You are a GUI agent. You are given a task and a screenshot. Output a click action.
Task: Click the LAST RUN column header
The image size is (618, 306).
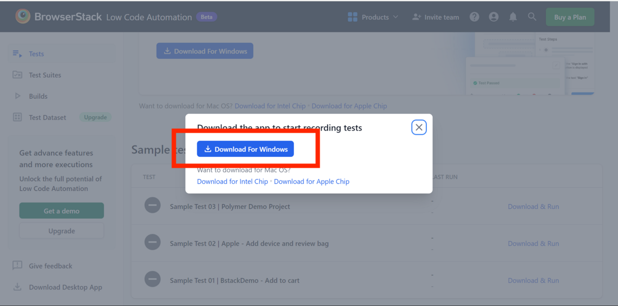(x=445, y=177)
